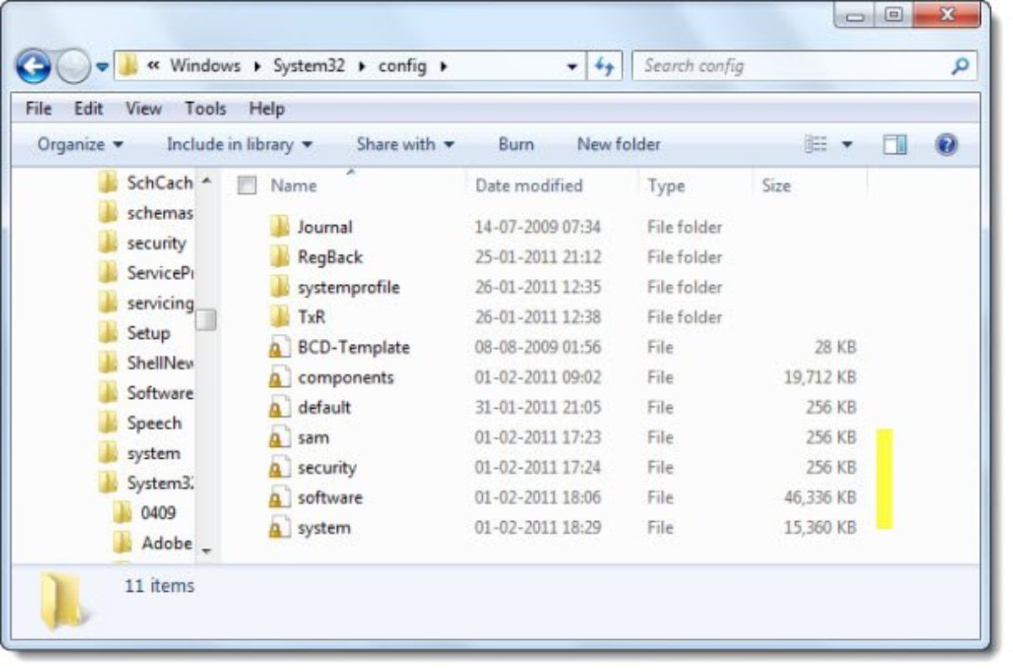Sort by the Size column header
1013x672 pixels.
coord(776,185)
